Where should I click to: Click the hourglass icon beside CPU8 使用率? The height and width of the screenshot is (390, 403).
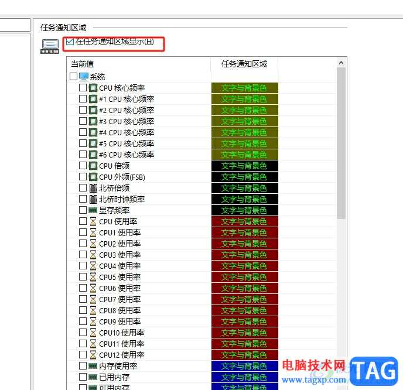(x=93, y=310)
